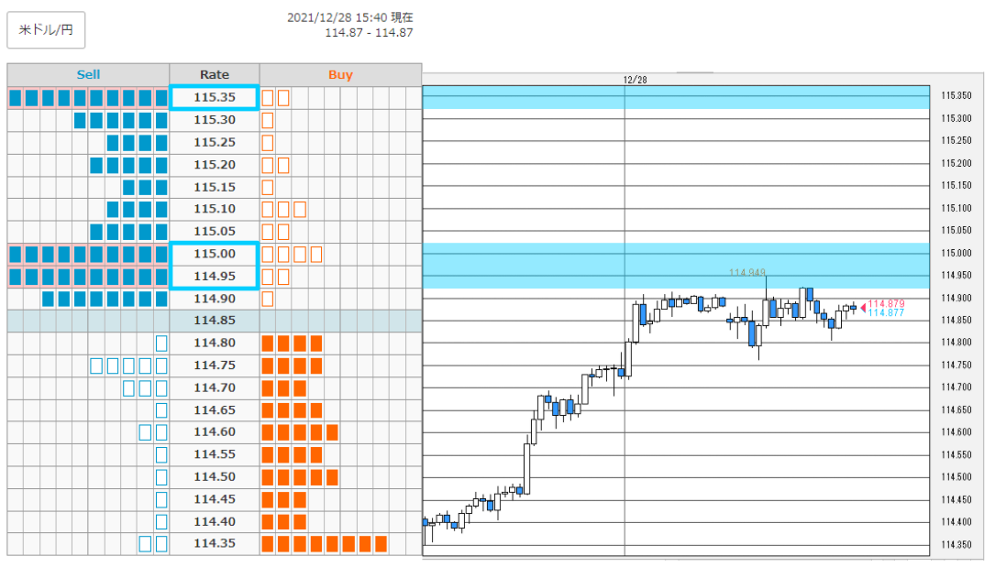The width and height of the screenshot is (995, 567).
Task: Click the empty sell box at 114.80
Action: tap(161, 343)
